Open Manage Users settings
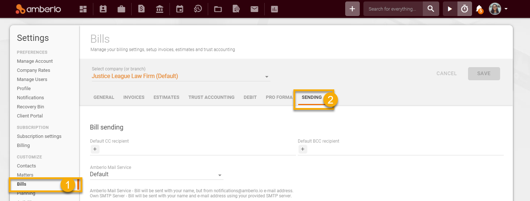530x201 pixels. coord(32,80)
